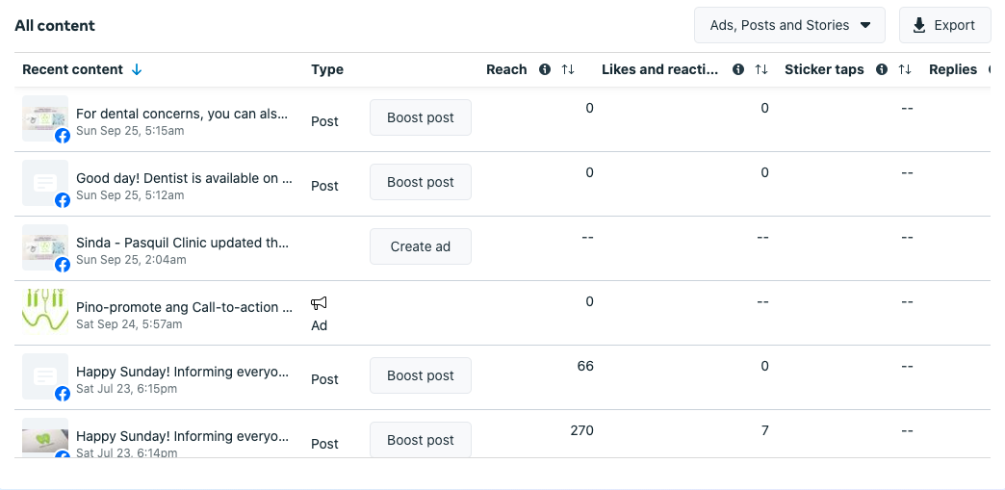This screenshot has height=490, width=1005.
Task: Boost the dental concerns post
Action: pos(421,117)
